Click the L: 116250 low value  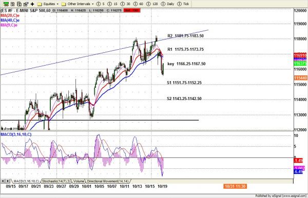(x=97, y=10)
